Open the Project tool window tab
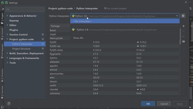193x109 pixels. point(2,18)
